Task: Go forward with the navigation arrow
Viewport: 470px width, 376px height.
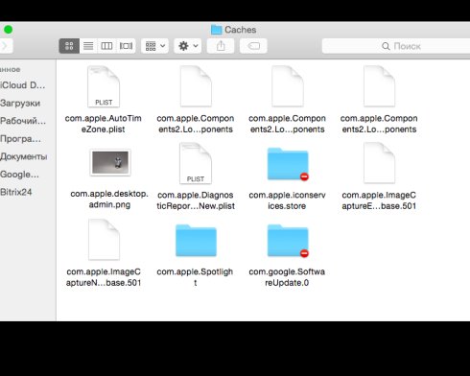Action: tap(6, 46)
